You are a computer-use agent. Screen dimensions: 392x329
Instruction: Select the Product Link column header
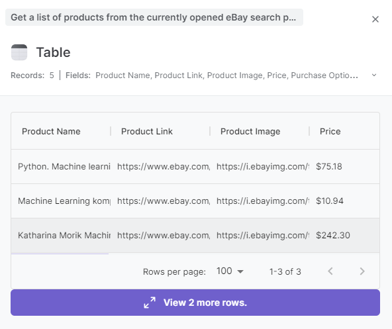click(147, 131)
